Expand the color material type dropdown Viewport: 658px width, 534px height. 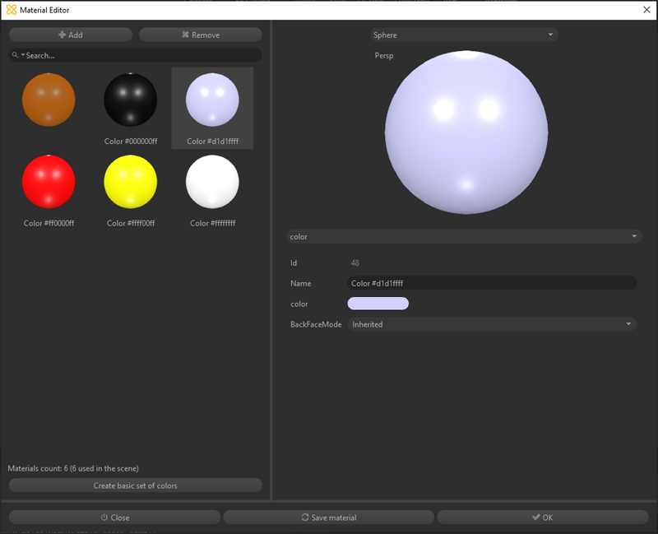pyautogui.click(x=464, y=236)
